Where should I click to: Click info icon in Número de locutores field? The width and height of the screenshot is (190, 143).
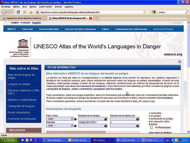tap(138, 119)
